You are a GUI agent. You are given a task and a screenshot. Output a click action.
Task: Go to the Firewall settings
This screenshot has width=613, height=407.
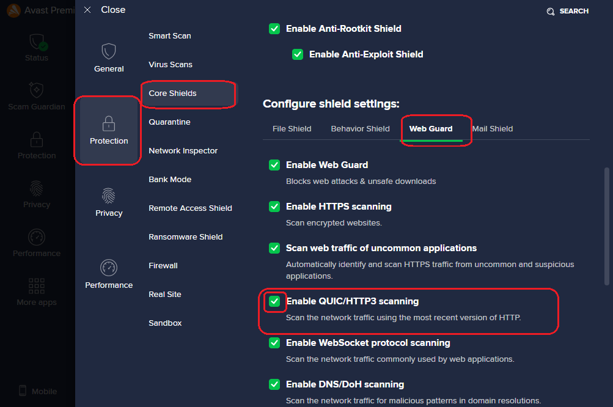coord(163,266)
